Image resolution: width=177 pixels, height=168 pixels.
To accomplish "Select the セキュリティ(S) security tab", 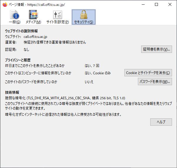I will 84,17.
